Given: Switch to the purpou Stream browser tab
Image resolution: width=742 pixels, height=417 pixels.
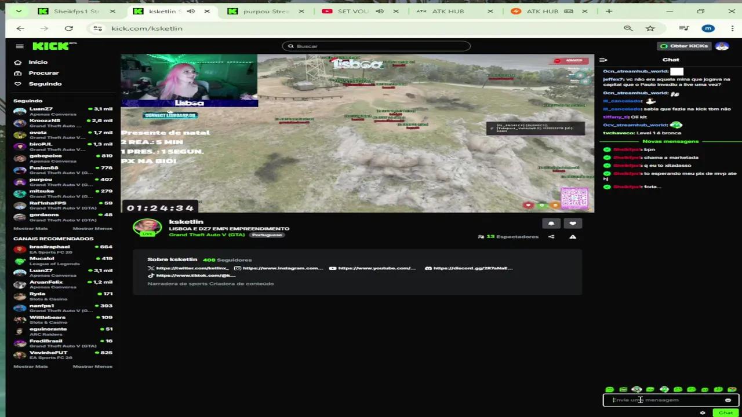Looking at the screenshot, I should pyautogui.click(x=265, y=11).
